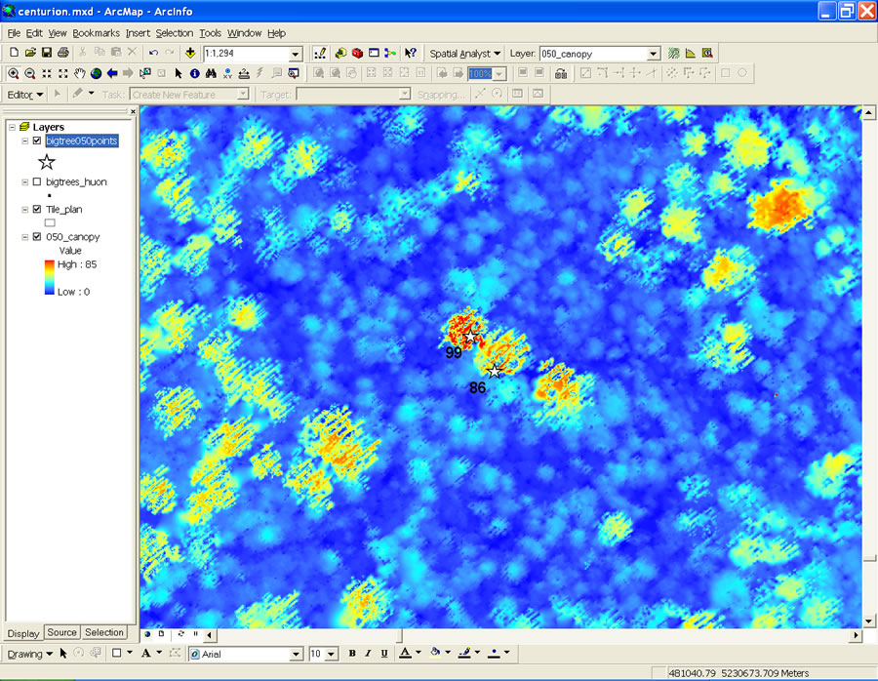This screenshot has width=878, height=681.
Task: Open the Editor toolbar pencil icon
Action: coord(320,54)
